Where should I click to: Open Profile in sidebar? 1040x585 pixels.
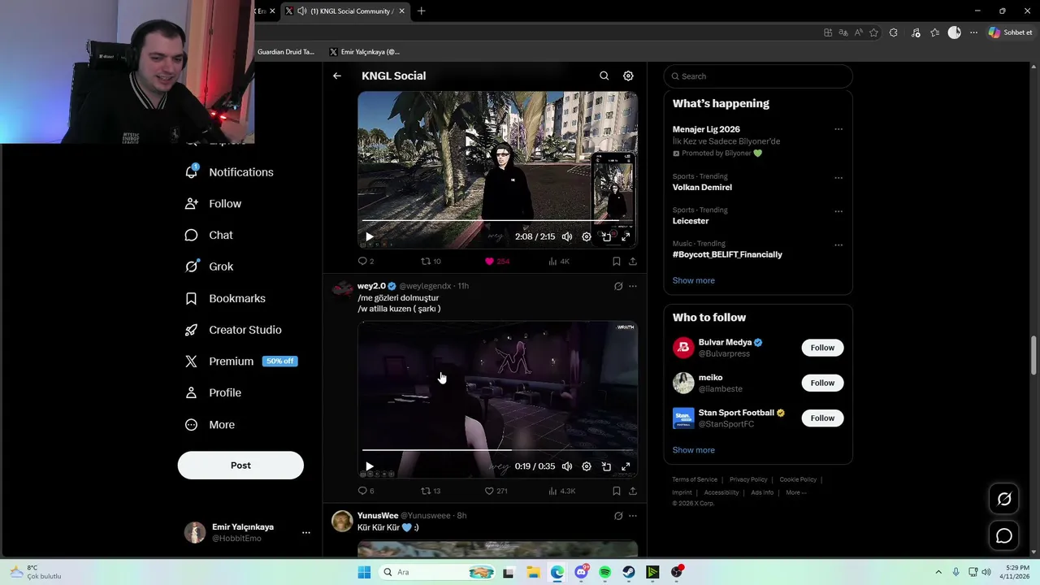pos(214,392)
